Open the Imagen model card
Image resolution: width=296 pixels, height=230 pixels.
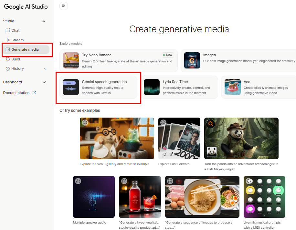coord(238,60)
